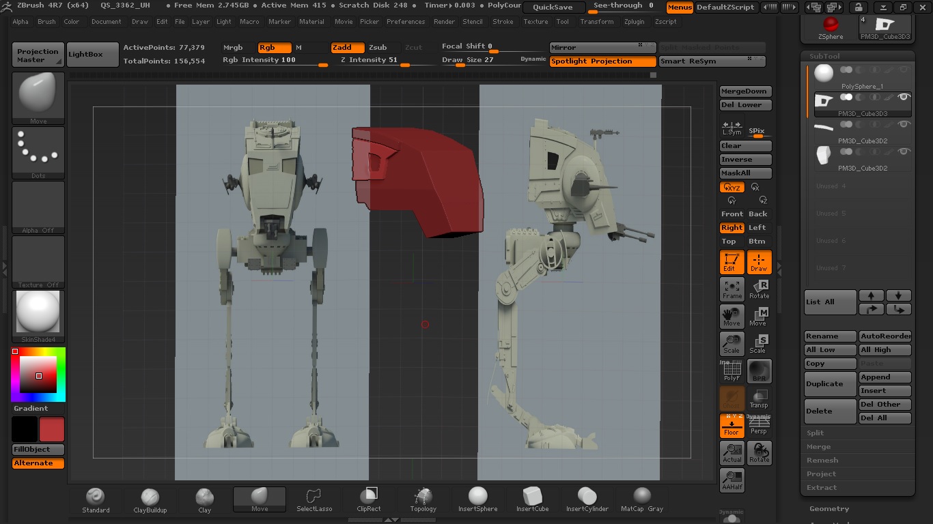Click the MergeDown button
Image resolution: width=933 pixels, height=524 pixels.
point(746,91)
